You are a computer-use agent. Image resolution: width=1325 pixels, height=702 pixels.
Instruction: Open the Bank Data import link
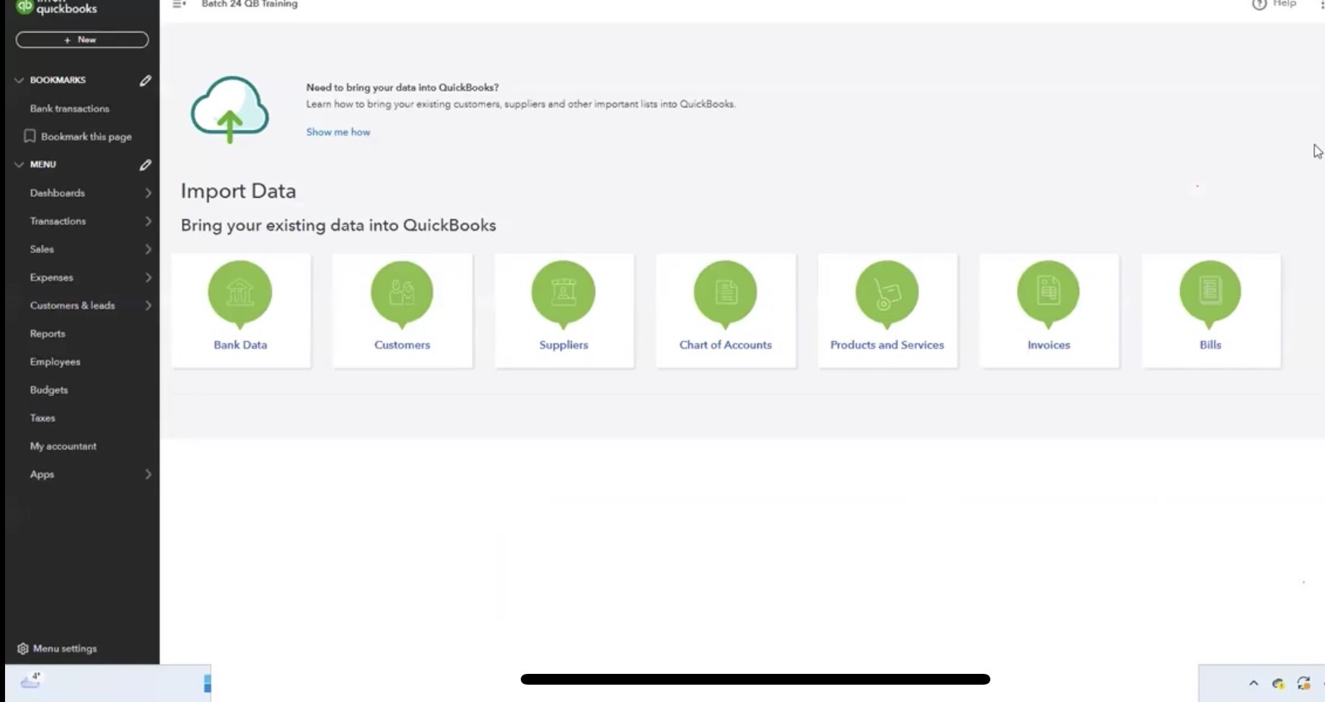pyautogui.click(x=240, y=345)
